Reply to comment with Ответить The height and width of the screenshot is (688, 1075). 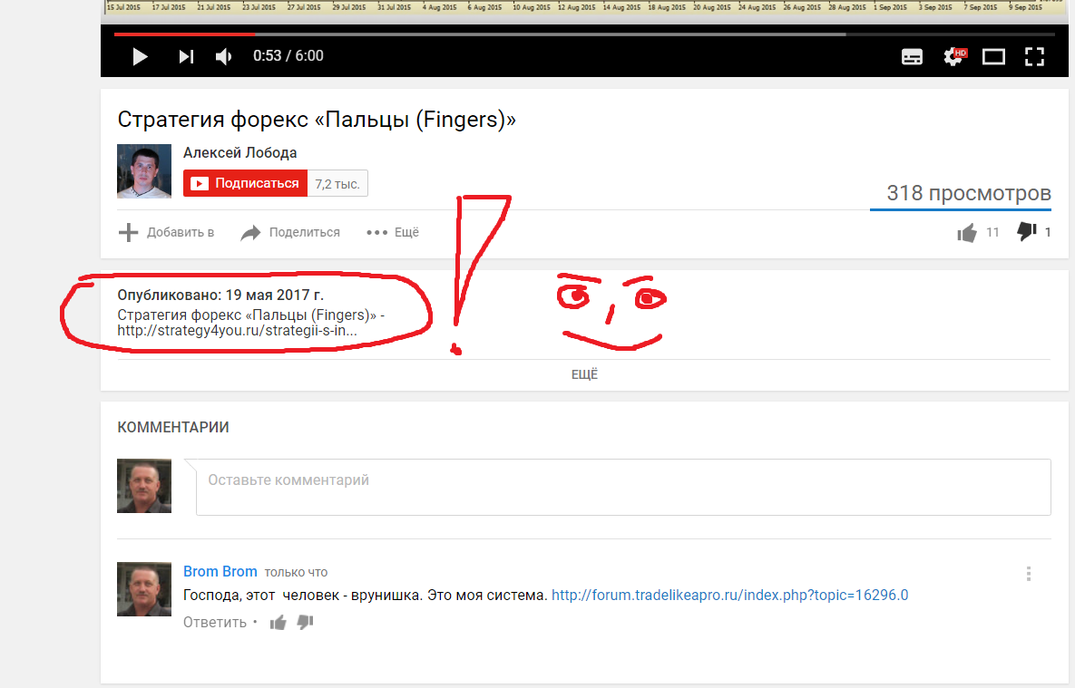215,622
